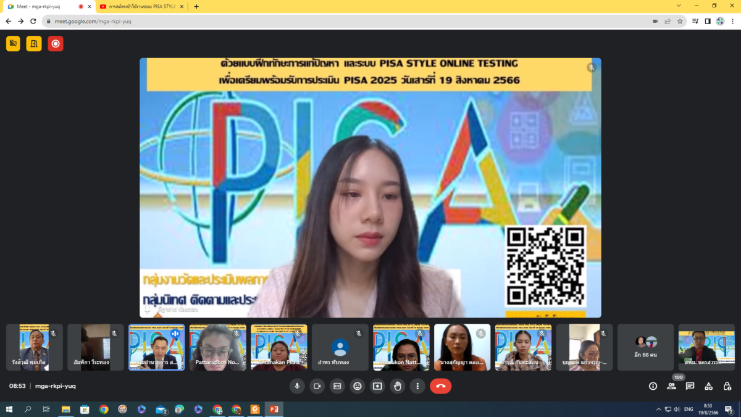Screen dimensions: 741x417
Task: Show hidden system tray icons chevron
Action: [658, 409]
